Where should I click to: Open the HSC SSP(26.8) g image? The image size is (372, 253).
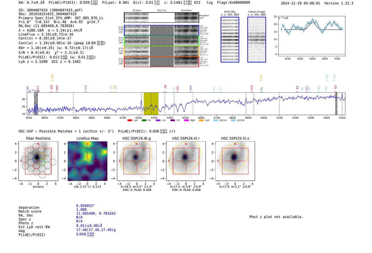click(137, 161)
